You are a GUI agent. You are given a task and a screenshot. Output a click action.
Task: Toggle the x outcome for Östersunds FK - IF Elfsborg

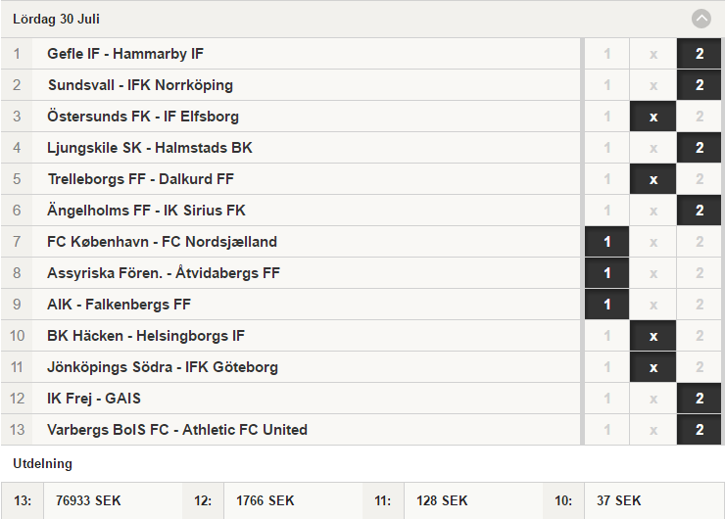coord(652,117)
